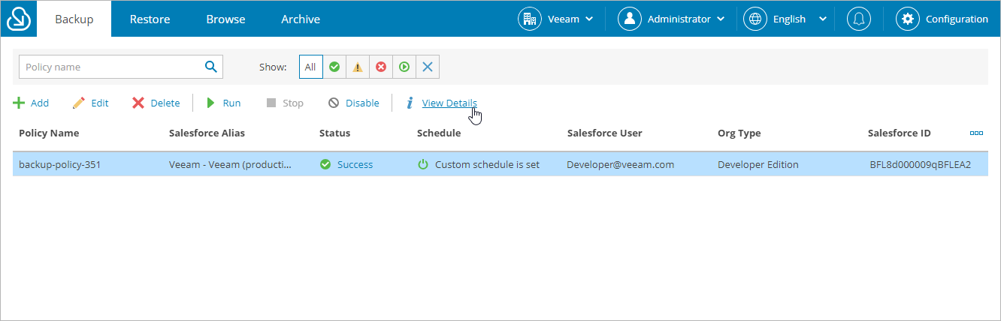Filter by running status icon
1001x321 pixels.
tap(404, 67)
